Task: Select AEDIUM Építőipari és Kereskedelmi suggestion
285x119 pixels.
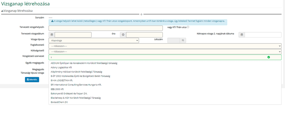Action: pyautogui.click(x=165, y=63)
